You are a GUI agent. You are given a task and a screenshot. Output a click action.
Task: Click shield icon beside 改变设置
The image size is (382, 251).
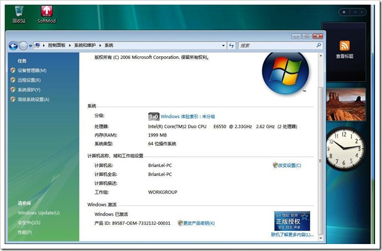[275, 165]
